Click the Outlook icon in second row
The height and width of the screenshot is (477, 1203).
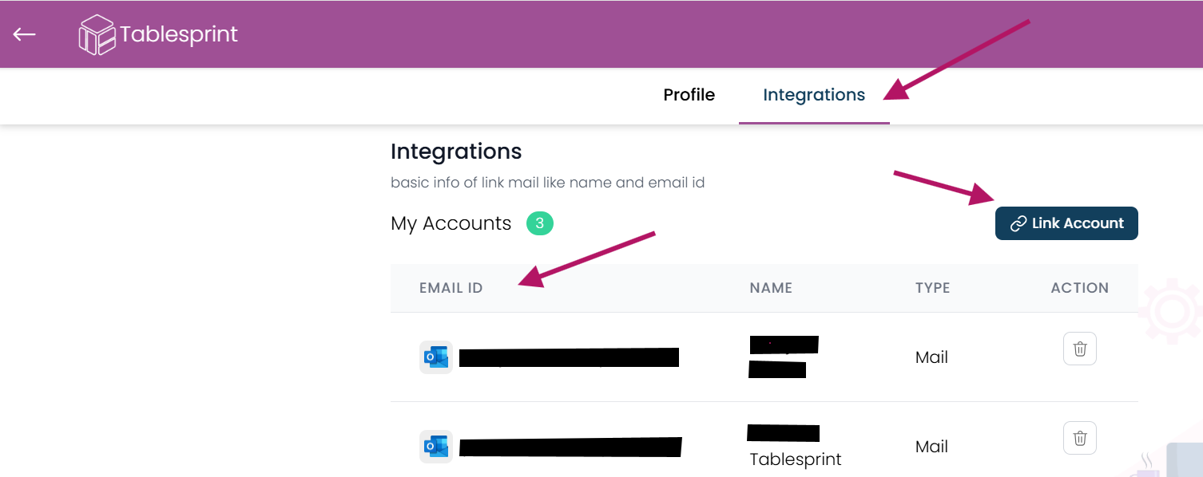click(436, 447)
